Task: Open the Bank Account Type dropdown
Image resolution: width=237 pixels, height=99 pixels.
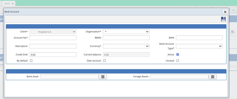Action: (199, 46)
